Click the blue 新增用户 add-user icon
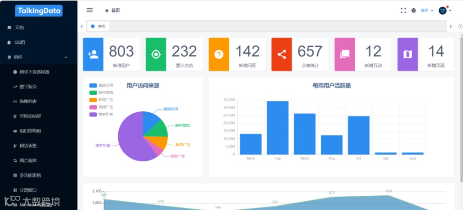 pyautogui.click(x=93, y=55)
